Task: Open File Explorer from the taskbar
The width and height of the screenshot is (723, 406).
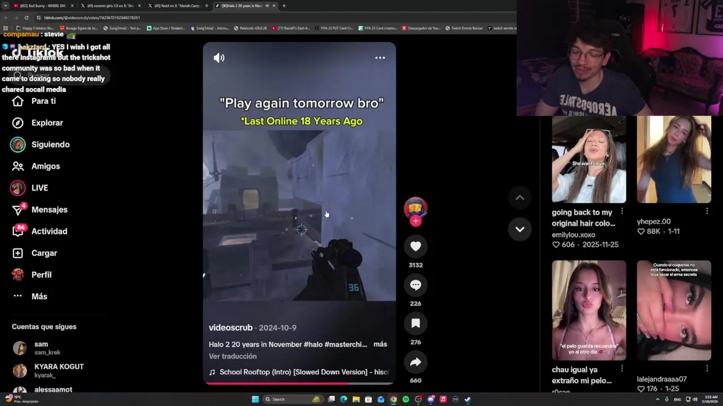Action: coord(356,399)
